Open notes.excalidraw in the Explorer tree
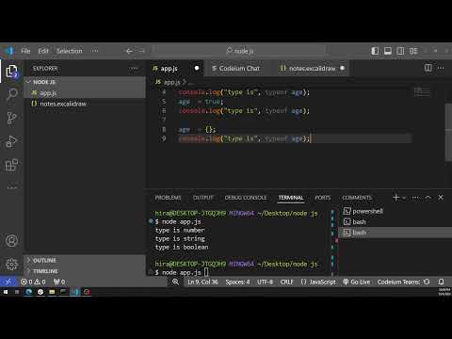The image size is (452, 339). coord(85,104)
